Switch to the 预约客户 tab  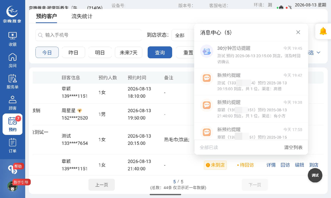pyautogui.click(x=46, y=16)
